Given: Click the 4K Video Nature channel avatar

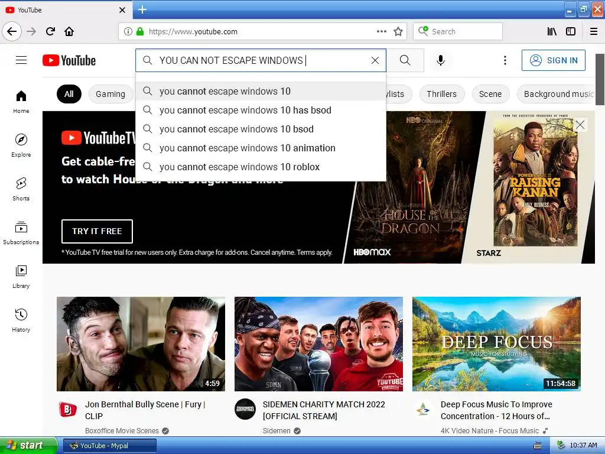Looking at the screenshot, I should click(x=423, y=409).
